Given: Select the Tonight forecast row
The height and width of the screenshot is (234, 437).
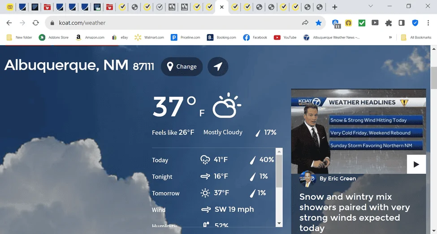Looking at the screenshot, I should 213,176.
